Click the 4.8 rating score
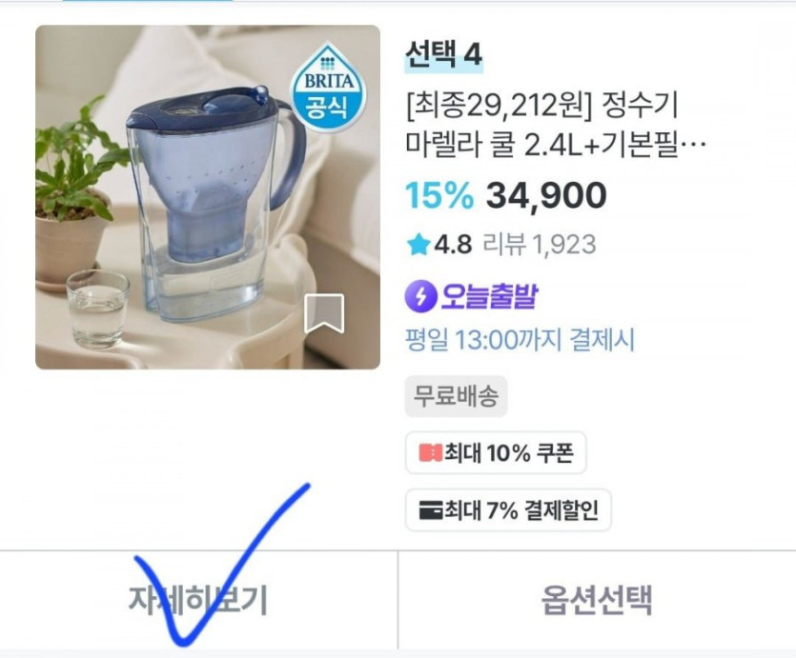This screenshot has height=658, width=796. 453,245
